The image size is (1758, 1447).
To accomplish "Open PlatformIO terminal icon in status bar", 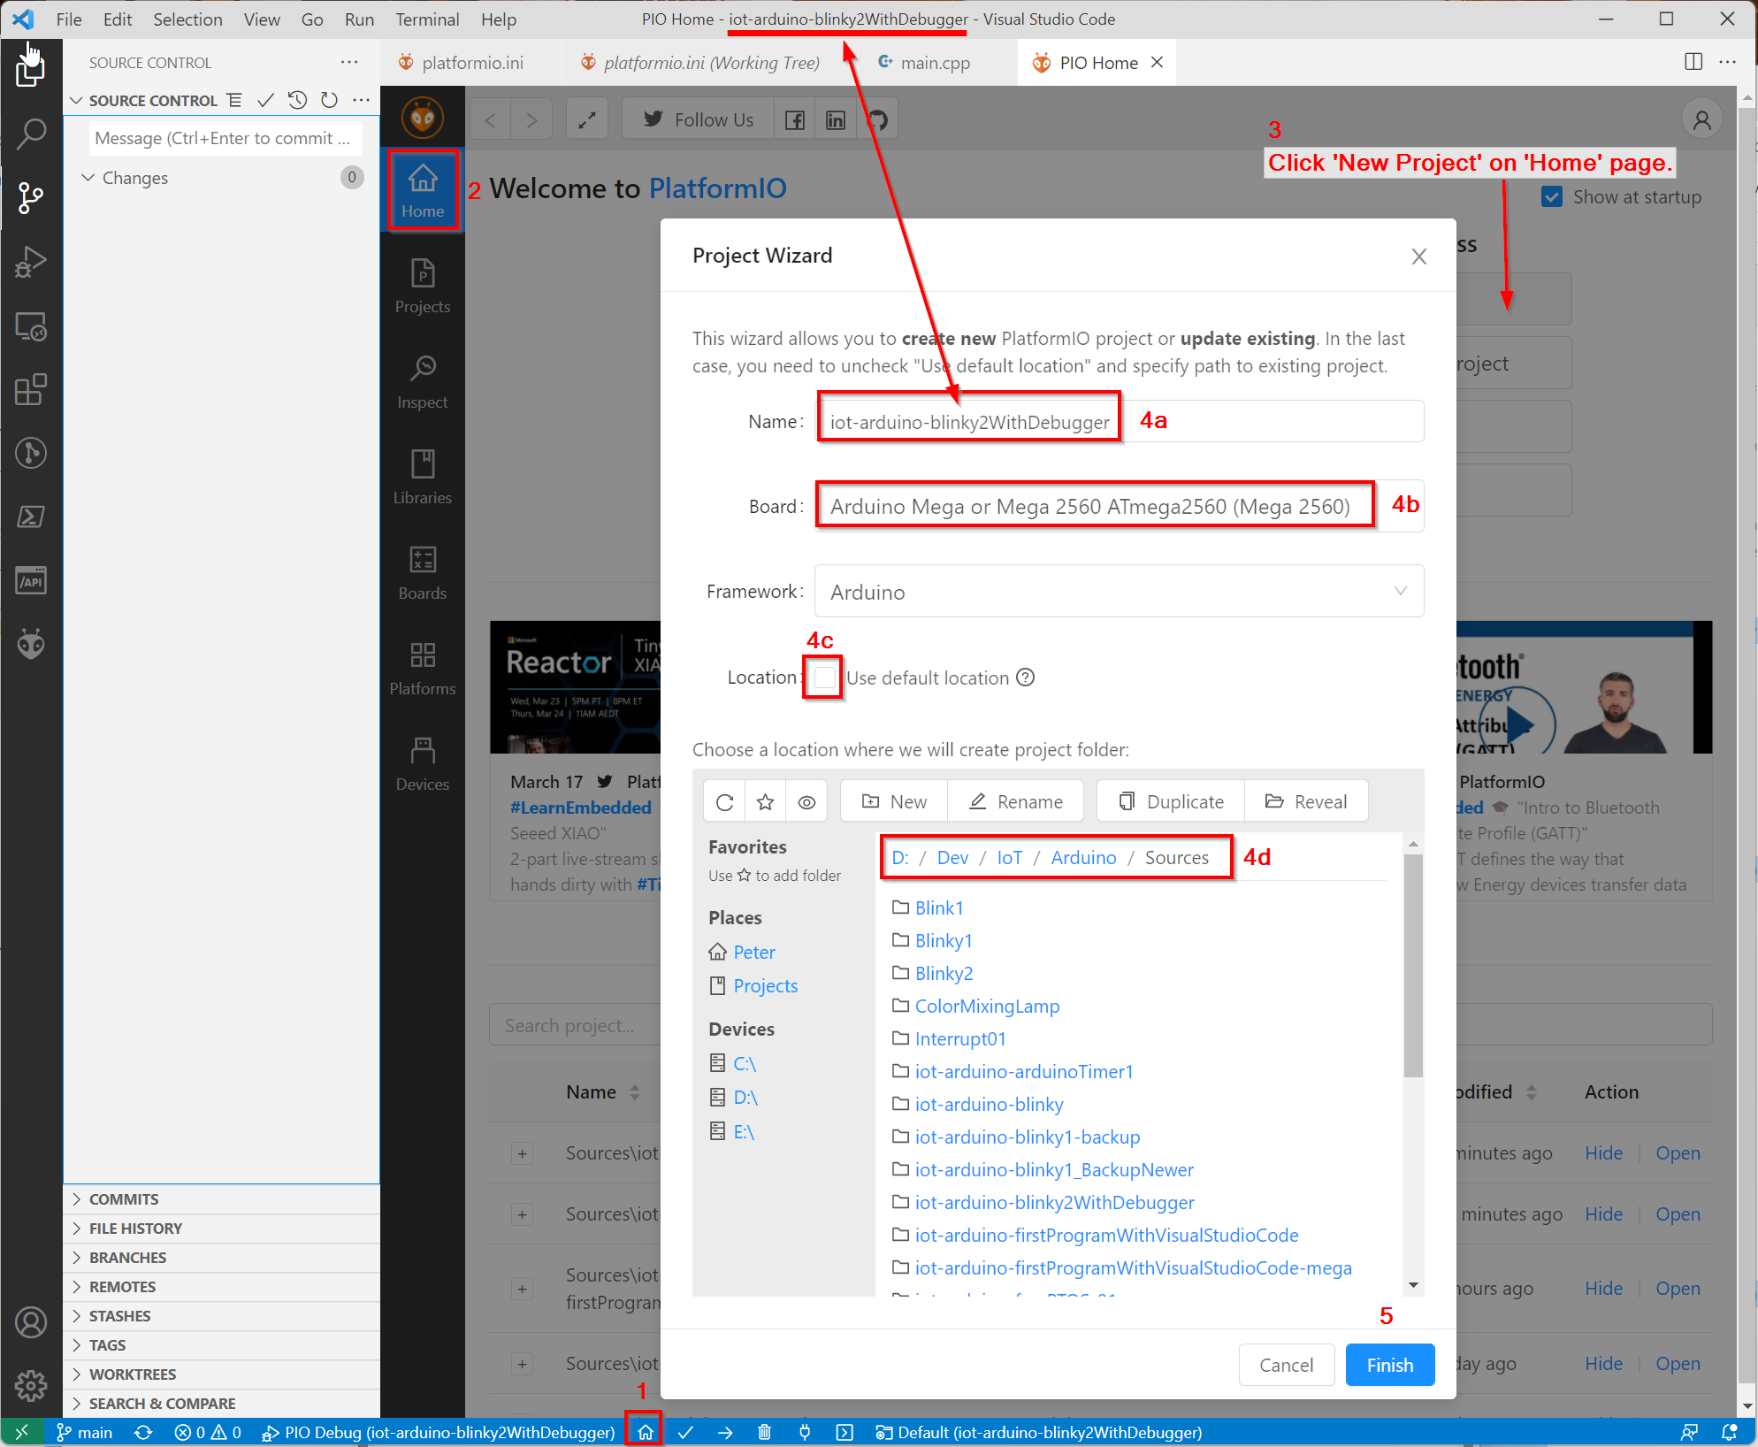I will click(845, 1432).
